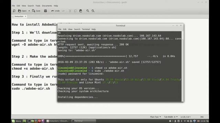The width and height of the screenshot is (220, 123).
Task: Click the green Show Desktop panel icon
Action: (x=24, y=121)
